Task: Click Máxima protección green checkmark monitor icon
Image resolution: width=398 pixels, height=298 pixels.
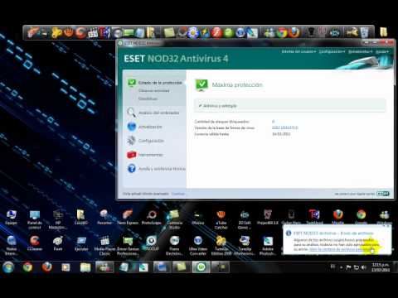Action: [201, 84]
